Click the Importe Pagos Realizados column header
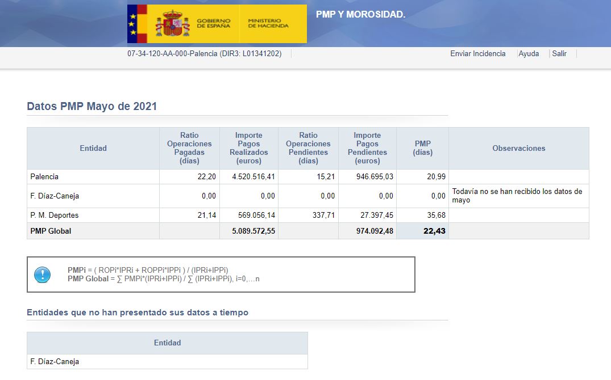 point(249,148)
